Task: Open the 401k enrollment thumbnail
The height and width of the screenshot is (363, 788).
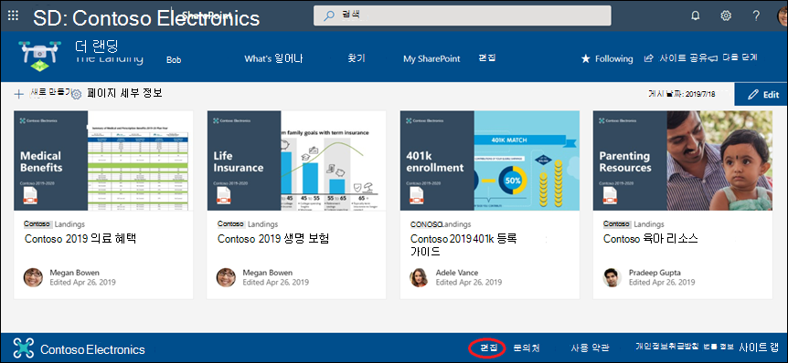Action: [x=489, y=161]
